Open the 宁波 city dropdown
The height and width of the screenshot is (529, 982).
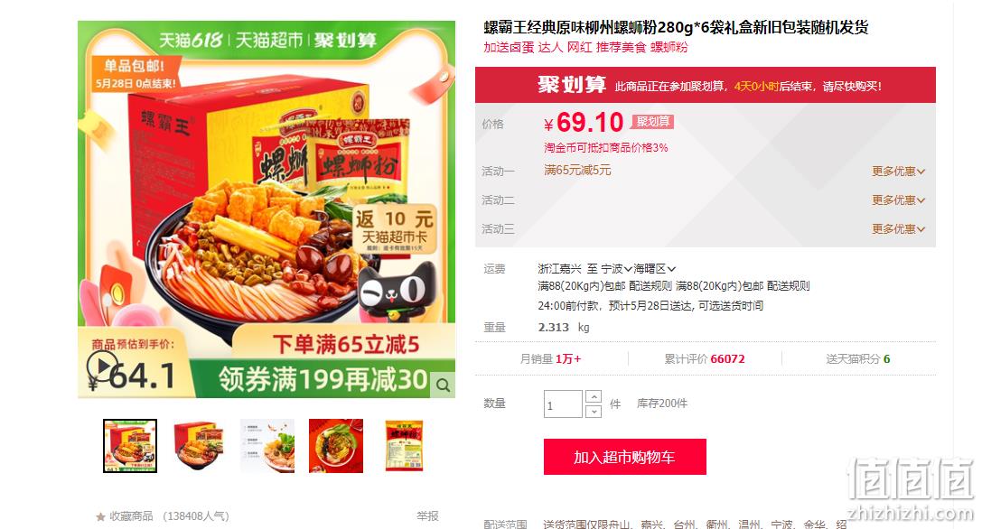[616, 269]
